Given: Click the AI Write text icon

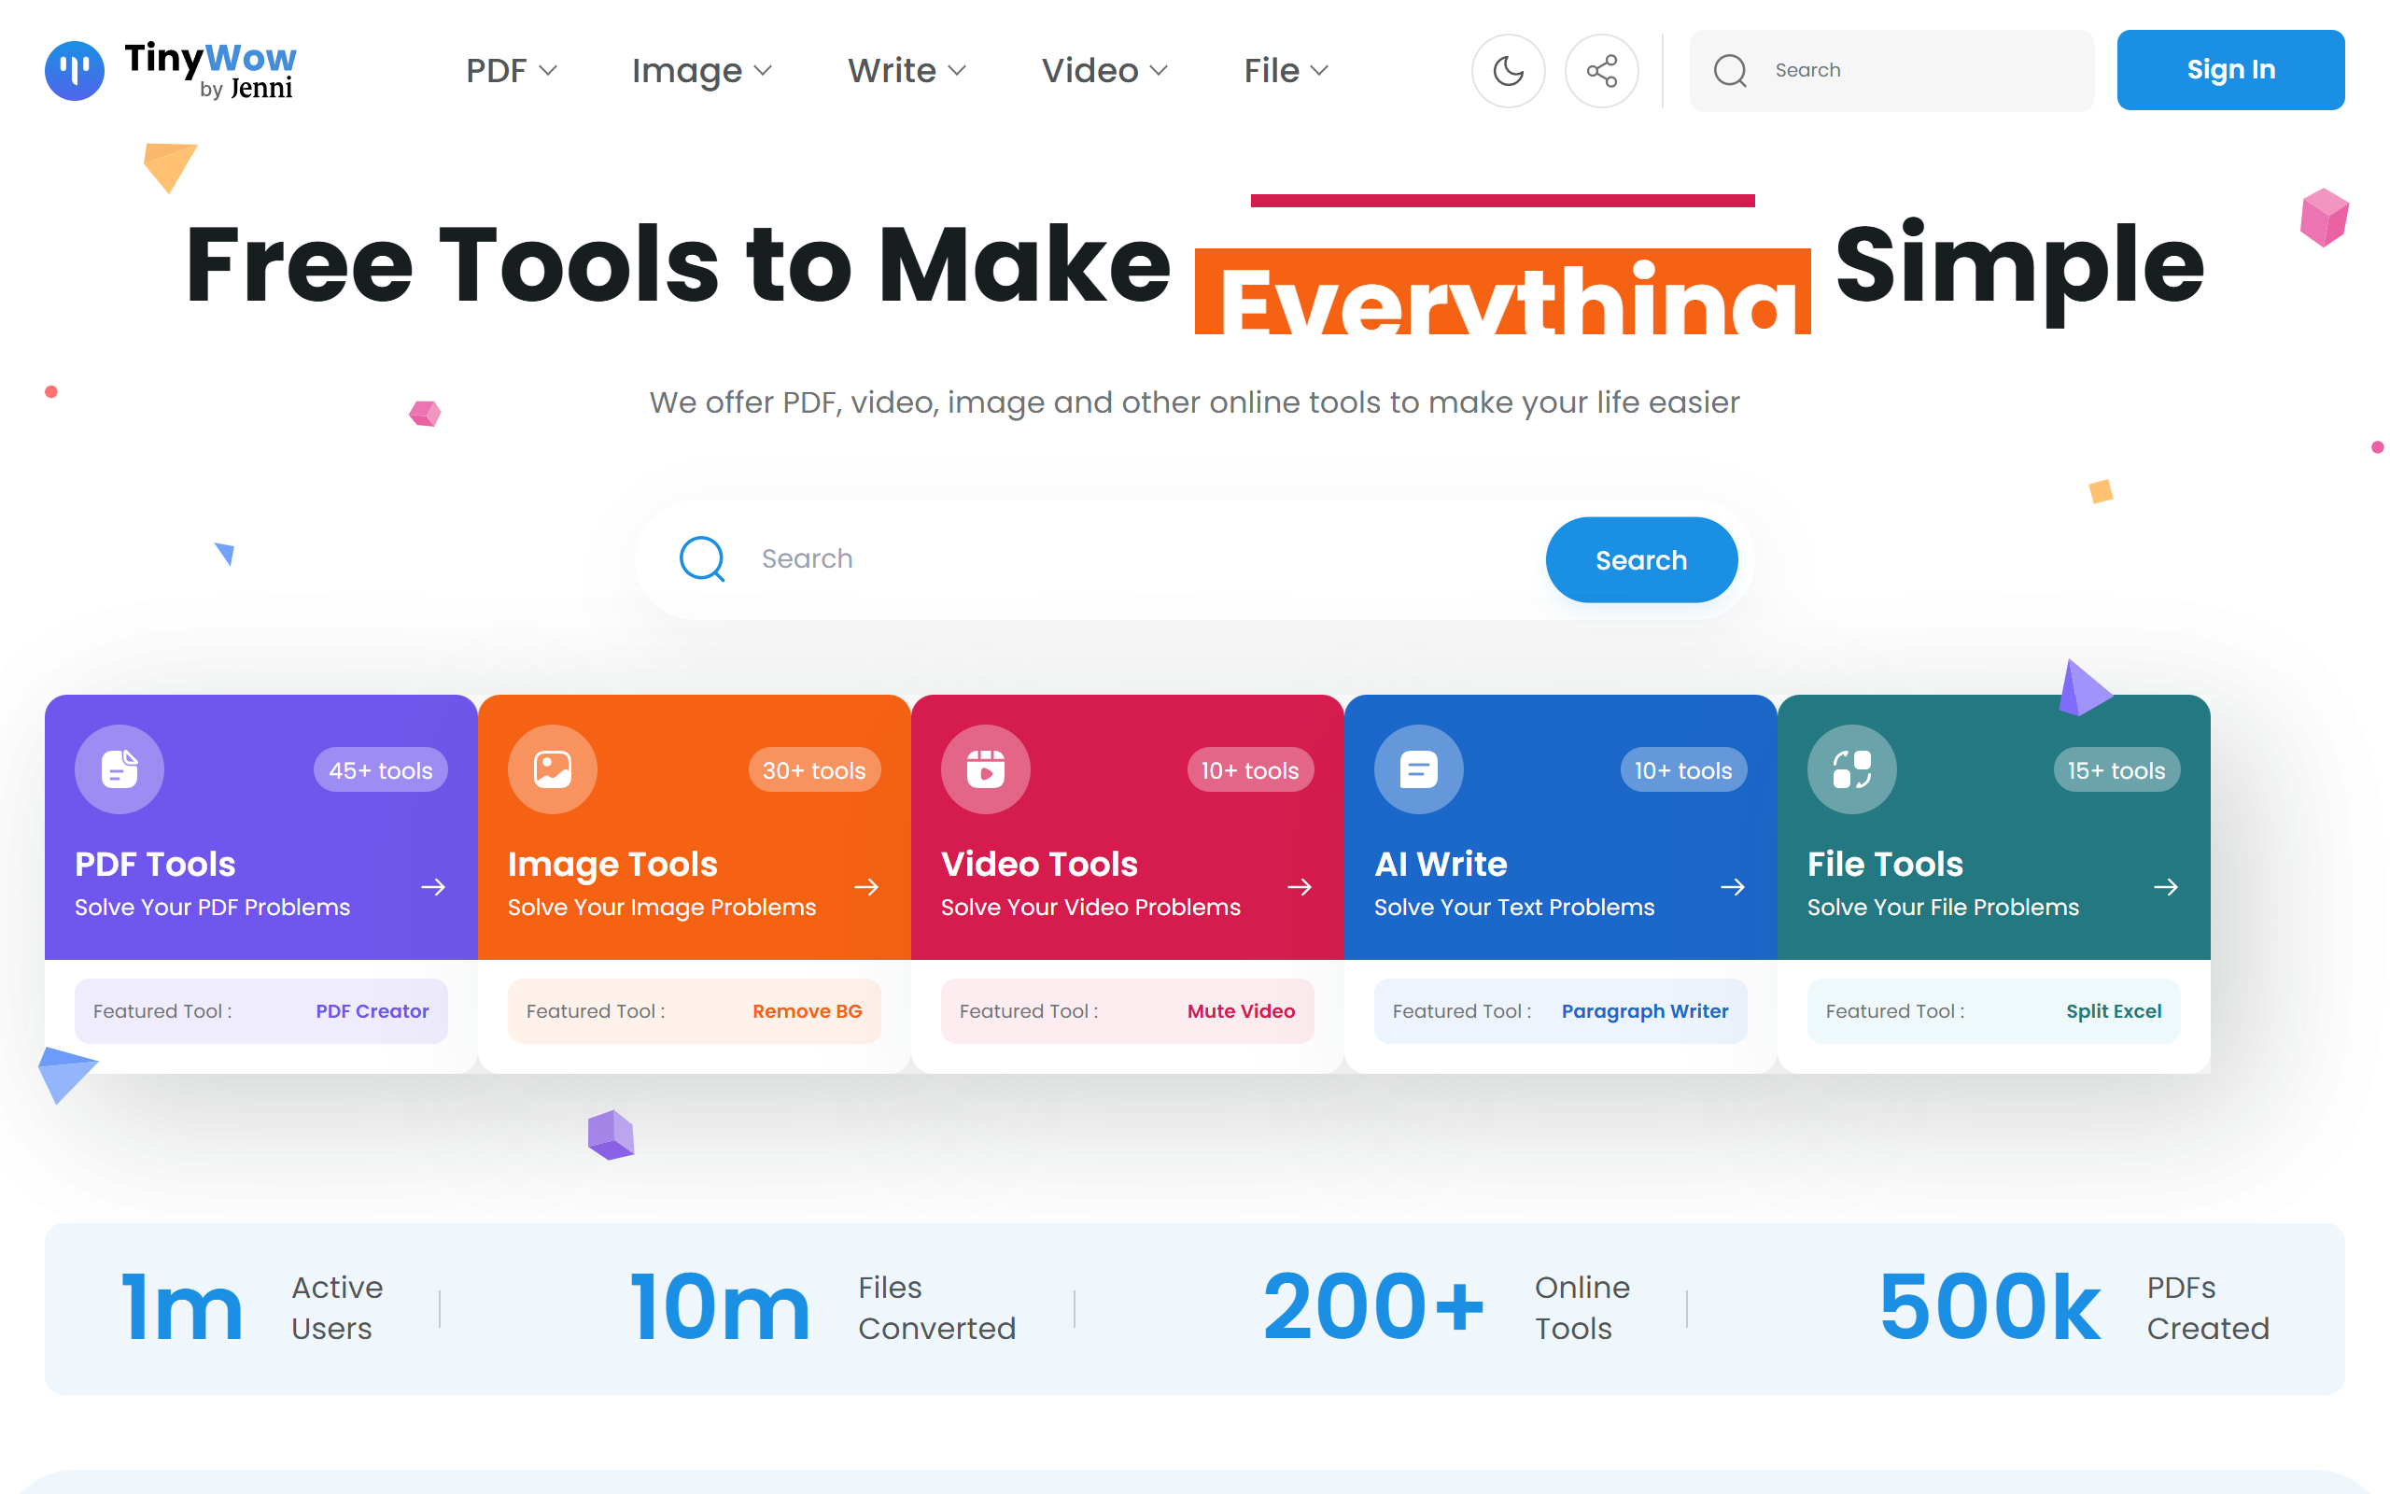Looking at the screenshot, I should coord(1418,768).
